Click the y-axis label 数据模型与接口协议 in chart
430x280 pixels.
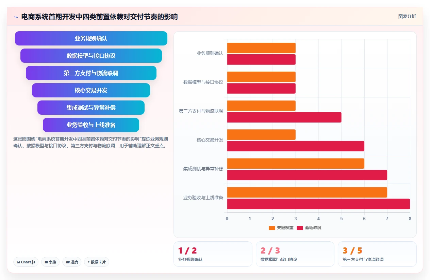(203, 82)
